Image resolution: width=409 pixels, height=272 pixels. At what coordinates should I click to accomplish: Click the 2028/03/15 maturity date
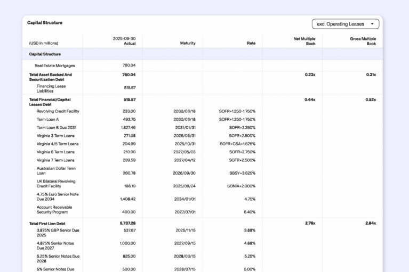[185, 257]
